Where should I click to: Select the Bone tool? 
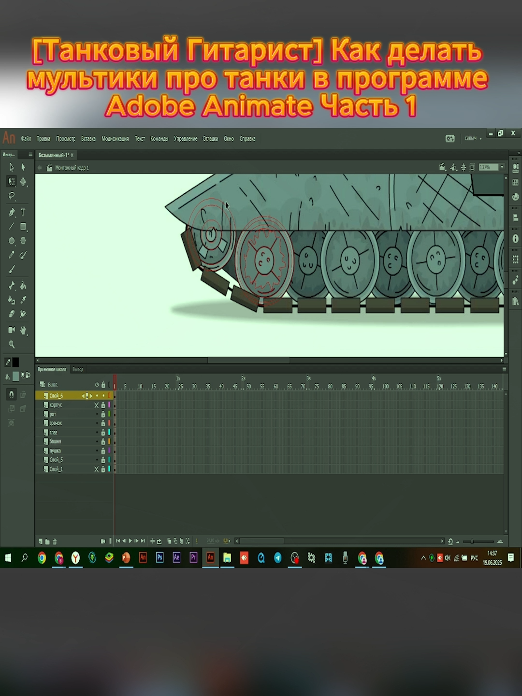tap(11, 285)
